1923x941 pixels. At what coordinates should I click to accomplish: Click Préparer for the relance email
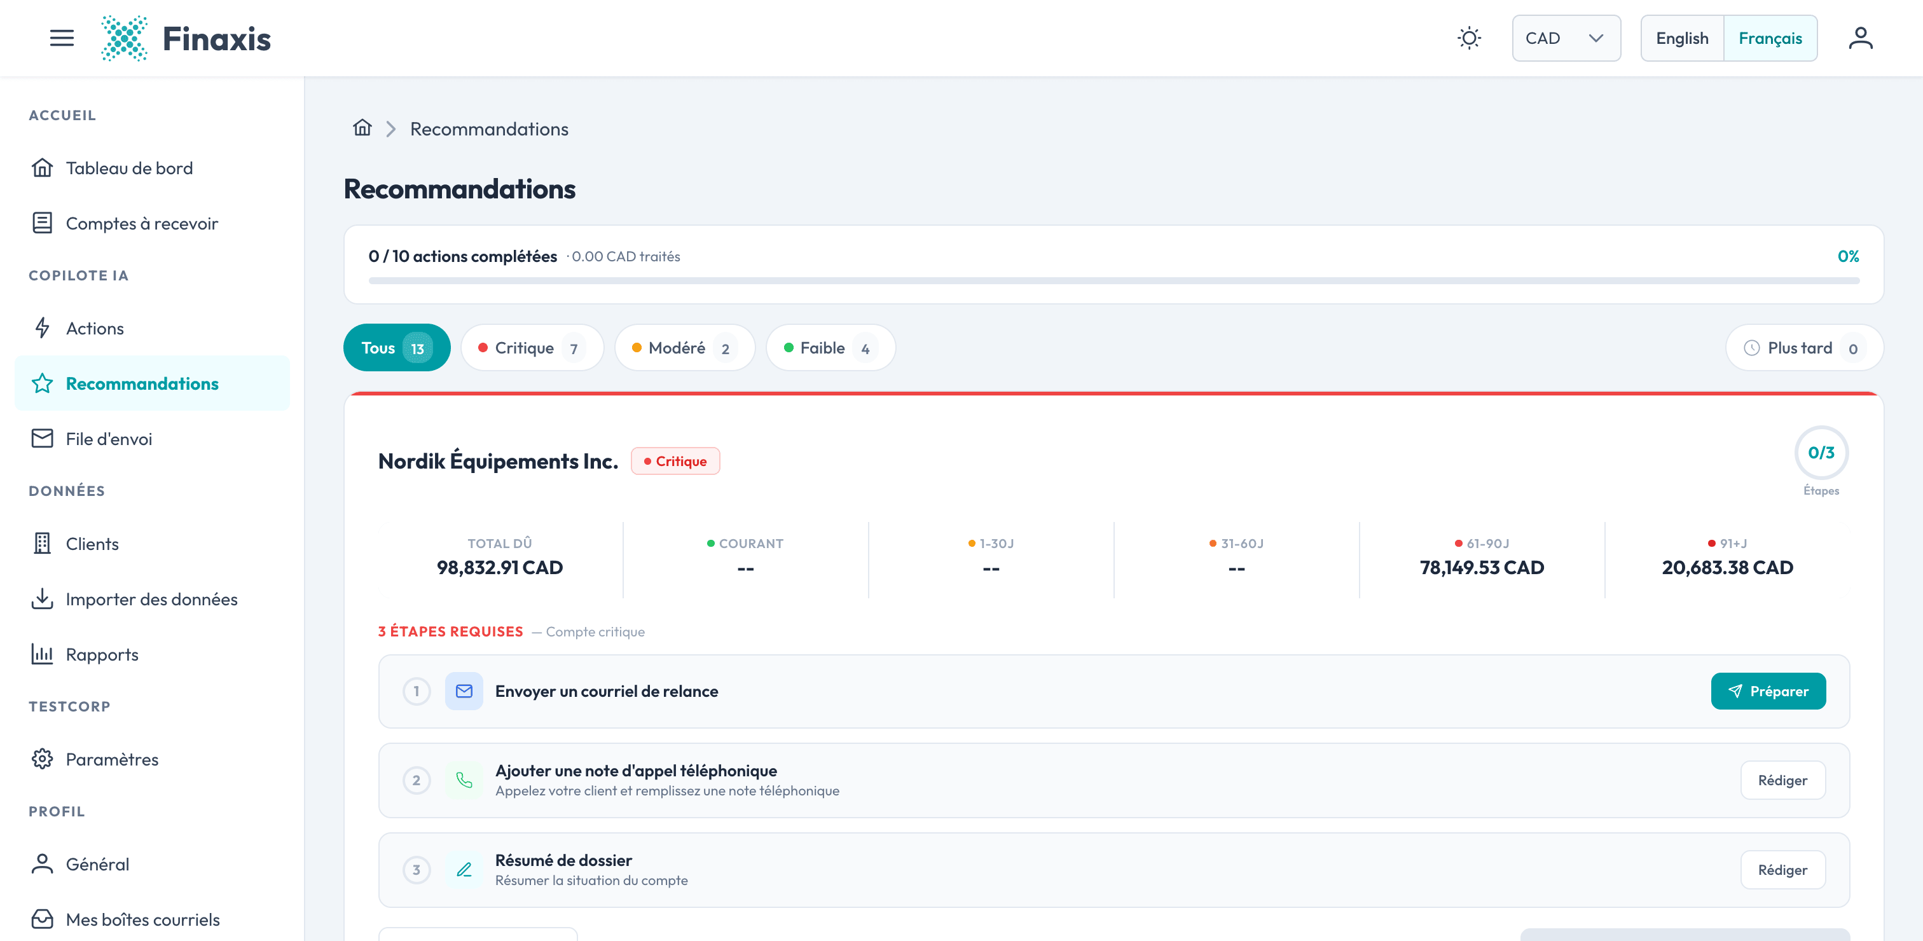(1768, 691)
